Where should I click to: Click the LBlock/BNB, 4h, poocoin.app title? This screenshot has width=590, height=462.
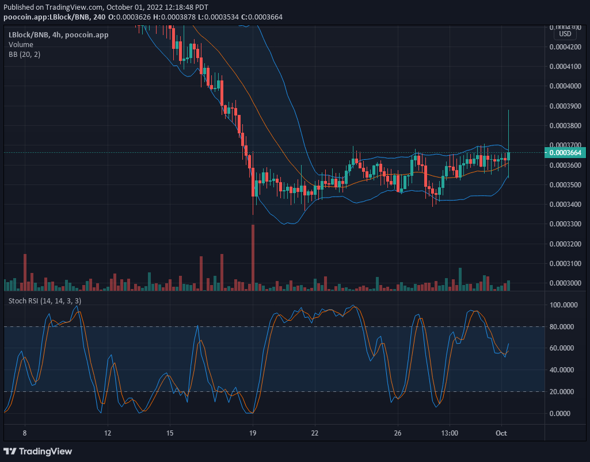[58, 35]
